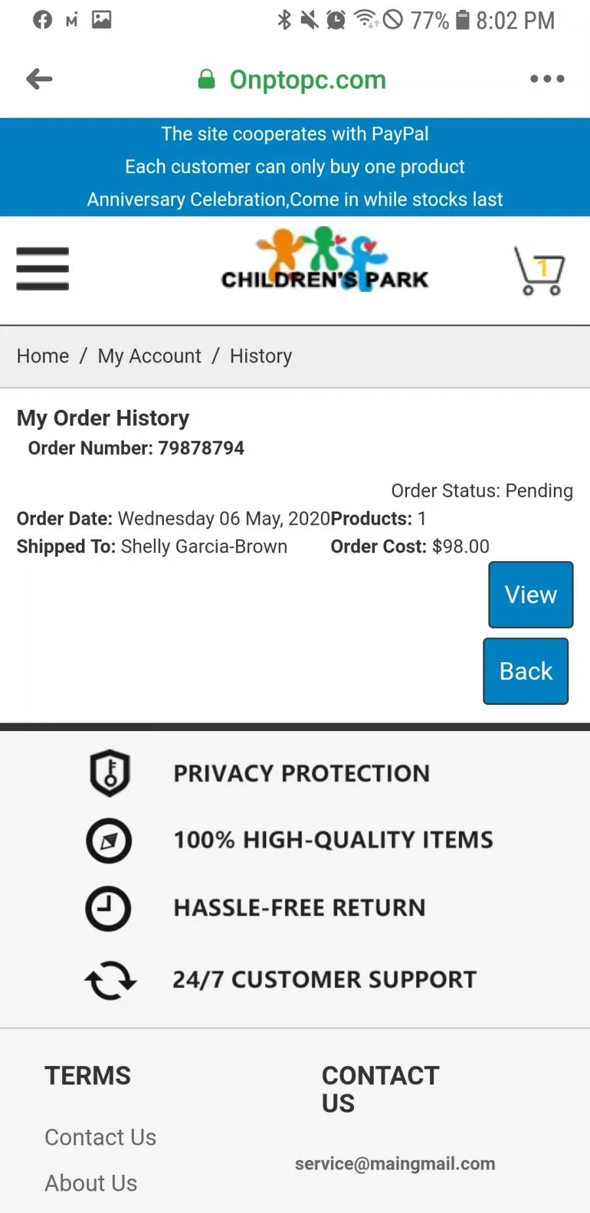The width and height of the screenshot is (590, 1213).
Task: Go to Home breadcrumb
Action: 43,356
